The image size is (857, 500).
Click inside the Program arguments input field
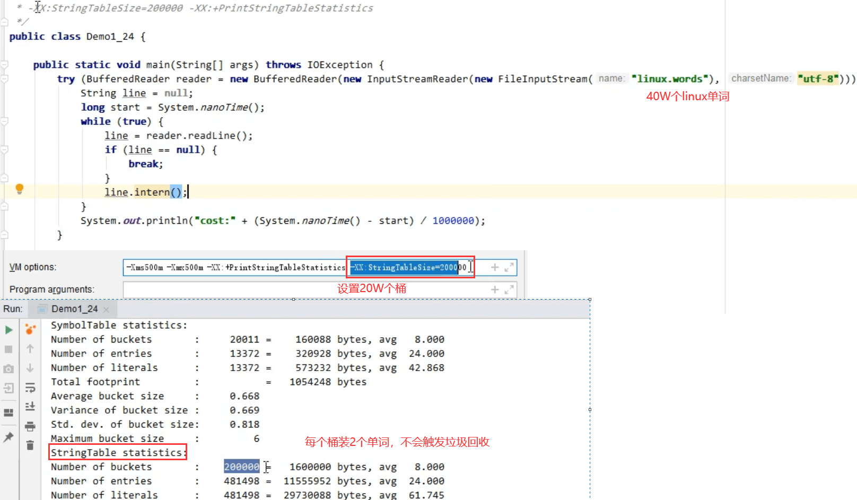click(320, 290)
